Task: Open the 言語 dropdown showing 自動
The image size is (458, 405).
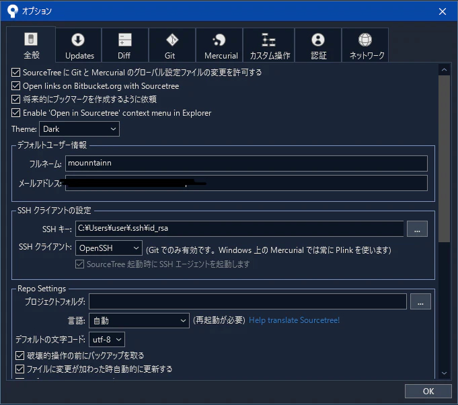Action: click(139, 320)
